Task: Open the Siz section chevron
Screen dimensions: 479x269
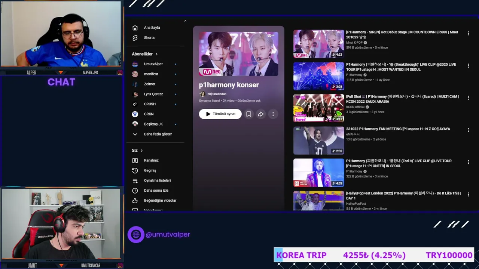Action: pos(141,151)
